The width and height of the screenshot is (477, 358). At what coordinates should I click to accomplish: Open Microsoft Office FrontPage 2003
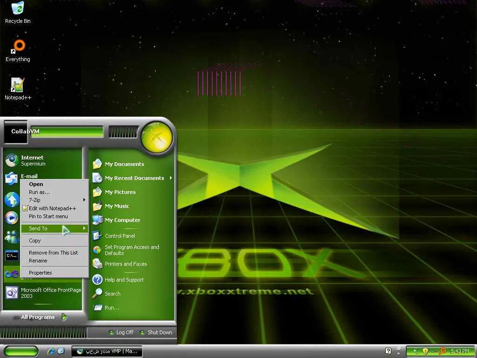tap(42, 293)
